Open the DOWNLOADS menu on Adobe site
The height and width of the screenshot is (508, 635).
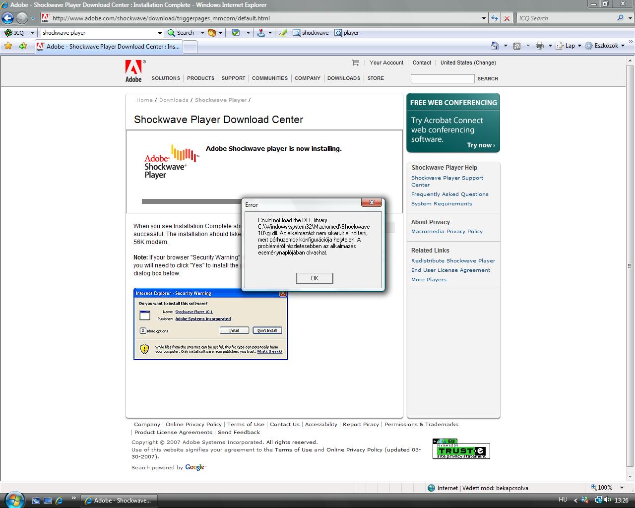point(343,78)
